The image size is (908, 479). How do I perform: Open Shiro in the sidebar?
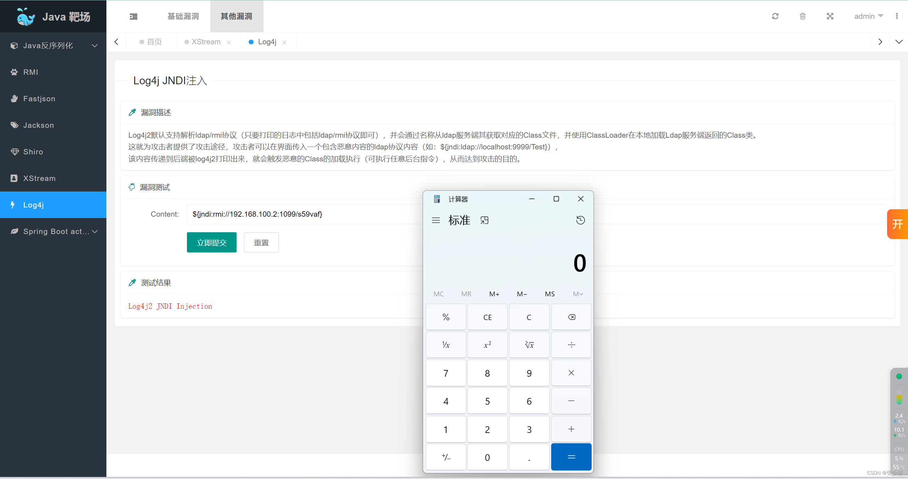tap(53, 152)
